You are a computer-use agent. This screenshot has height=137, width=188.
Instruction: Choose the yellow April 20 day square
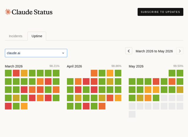click(78, 98)
